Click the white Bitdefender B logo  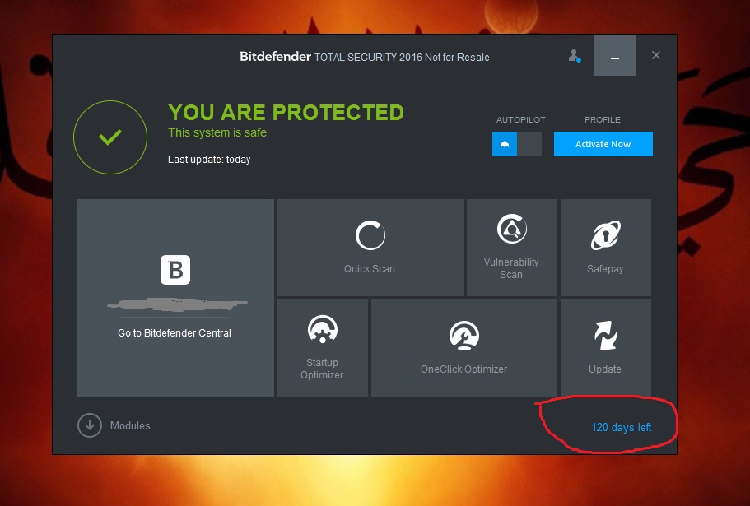coord(175,270)
